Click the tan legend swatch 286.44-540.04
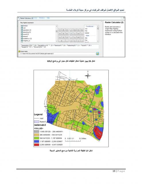Viewport: 142px width, 184px height. 36,135
